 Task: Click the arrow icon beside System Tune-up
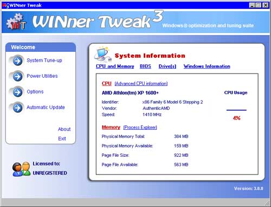click(x=17, y=61)
